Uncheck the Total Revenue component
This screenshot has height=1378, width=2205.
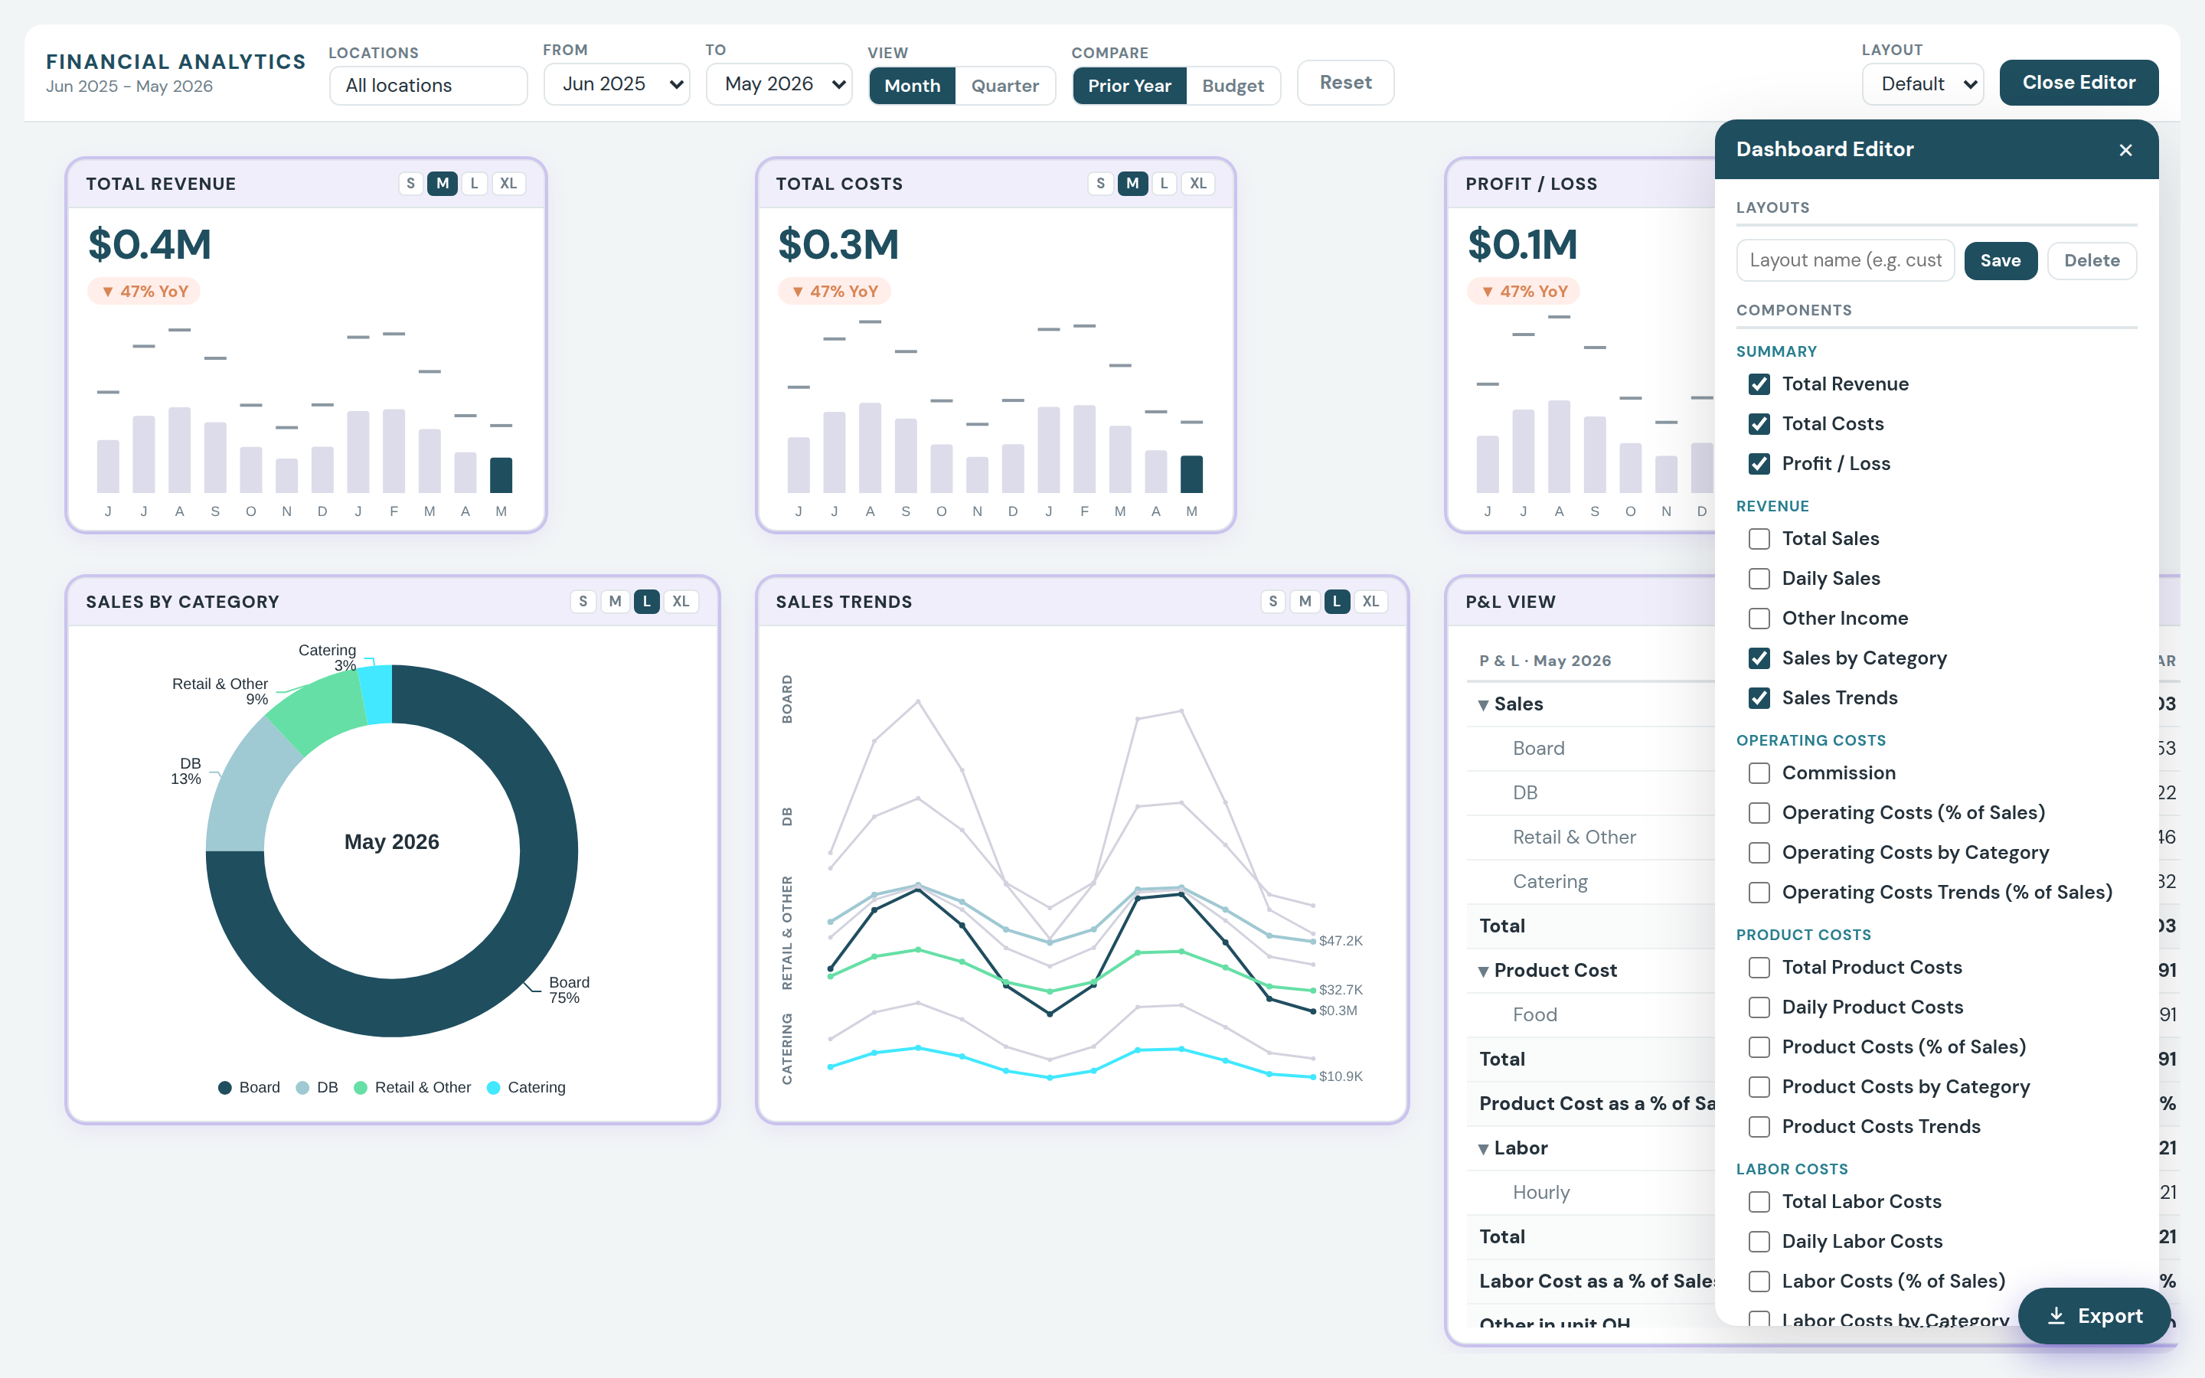pyautogui.click(x=1759, y=384)
